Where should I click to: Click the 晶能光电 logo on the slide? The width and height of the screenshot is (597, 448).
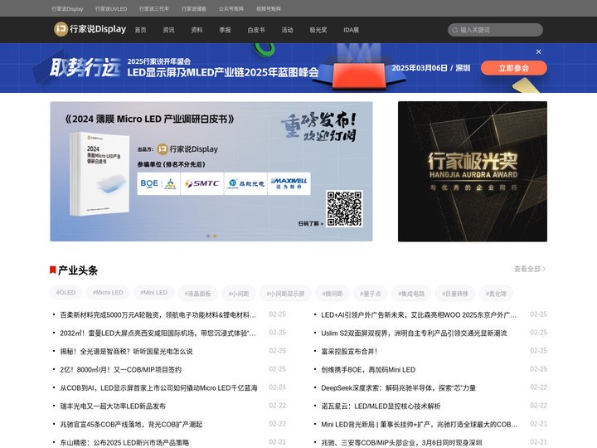pyautogui.click(x=245, y=183)
